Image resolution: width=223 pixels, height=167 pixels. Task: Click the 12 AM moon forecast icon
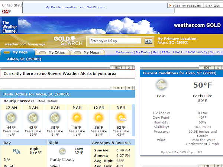click(x=11, y=118)
